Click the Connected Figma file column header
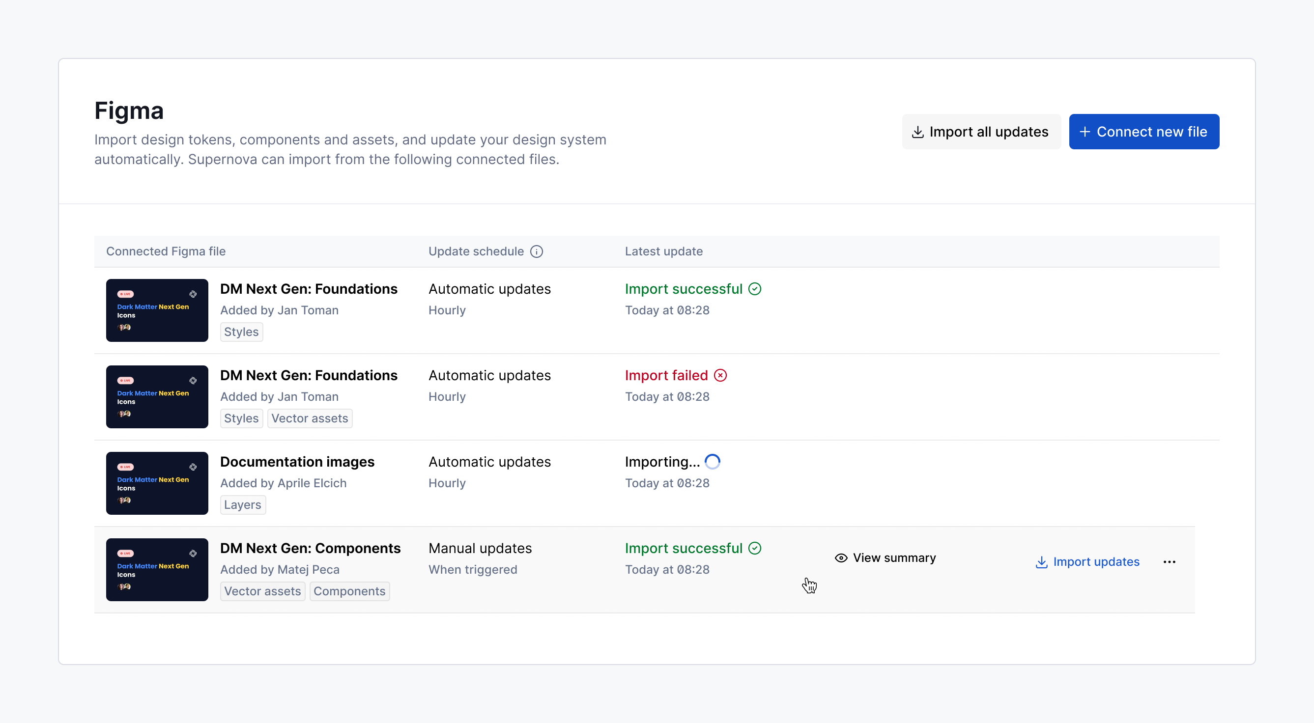1314x723 pixels. click(x=166, y=251)
